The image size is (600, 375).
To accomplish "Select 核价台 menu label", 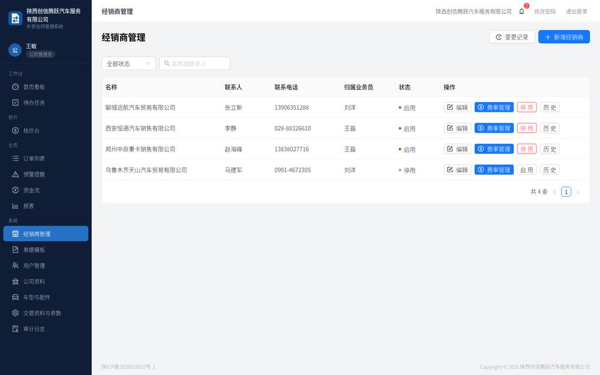I will 31,130.
